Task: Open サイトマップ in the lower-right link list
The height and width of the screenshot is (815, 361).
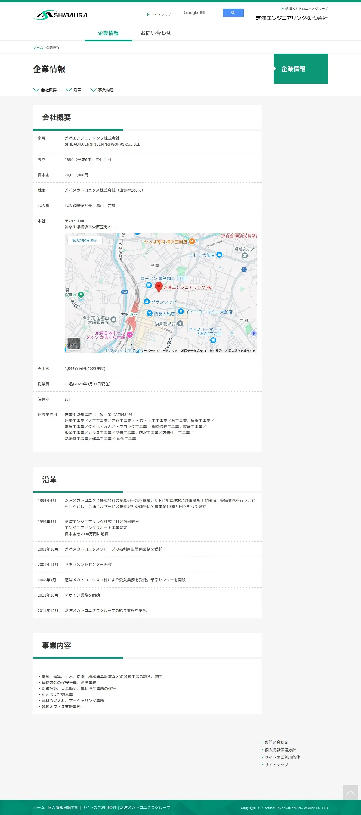Action: pos(276,764)
